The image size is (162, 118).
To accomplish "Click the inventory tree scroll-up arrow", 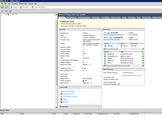I will tap(56, 14).
